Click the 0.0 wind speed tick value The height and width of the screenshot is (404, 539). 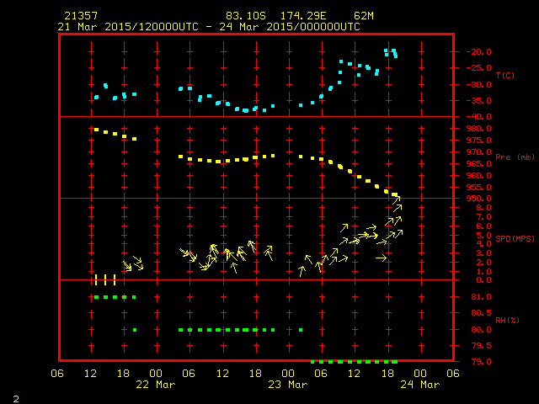(483, 280)
